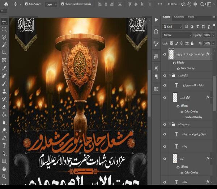217x189 pixels.
Task: Select the top layer thumbnail
Action: (x=171, y=54)
